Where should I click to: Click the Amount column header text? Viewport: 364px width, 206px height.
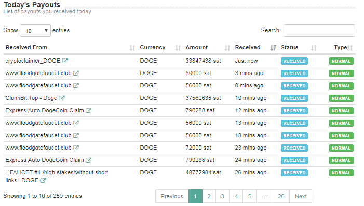197,47
